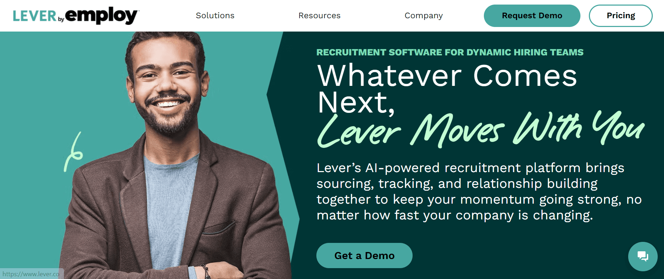Click the employ wordmark in the logo
This screenshot has width=664, height=279.
(102, 16)
